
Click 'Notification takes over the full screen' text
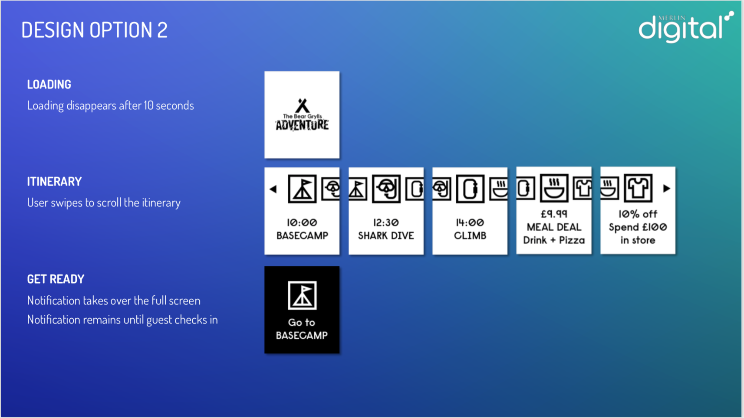click(x=114, y=300)
